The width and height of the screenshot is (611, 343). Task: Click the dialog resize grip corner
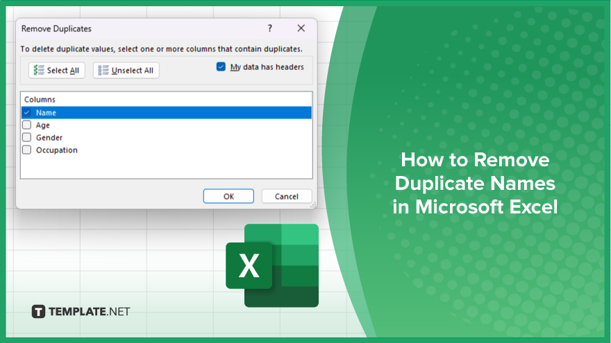coord(313,205)
